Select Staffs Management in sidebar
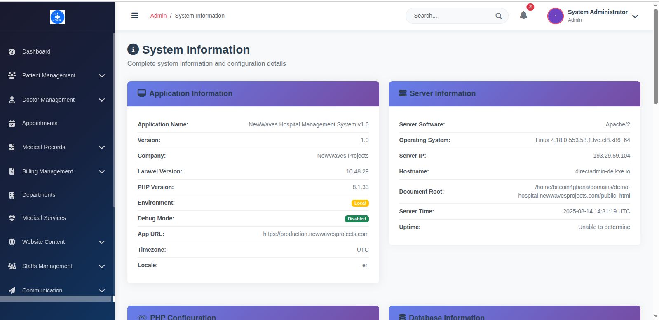The height and width of the screenshot is (320, 659). [x=47, y=266]
